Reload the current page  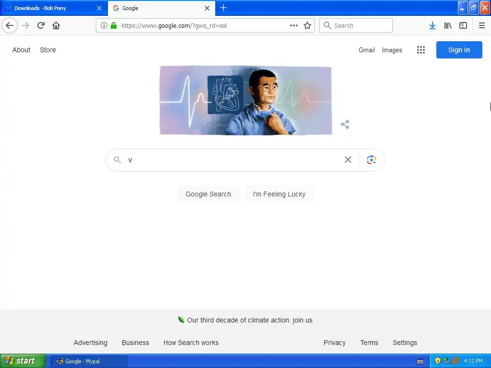pos(41,25)
